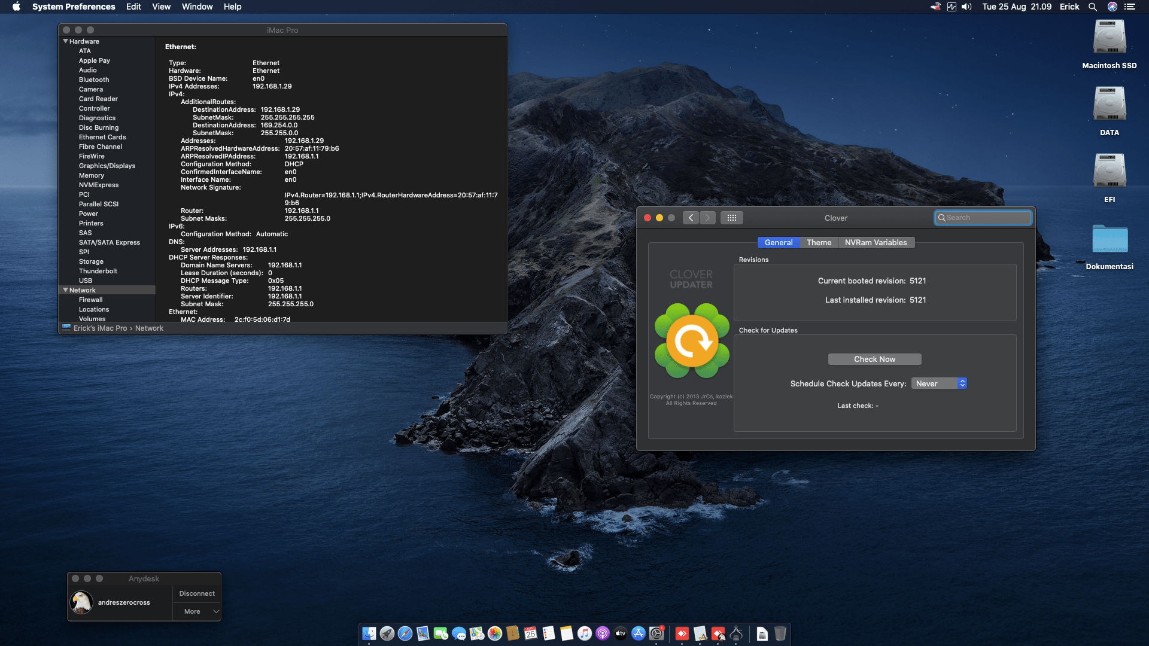1149x646 pixels.
Task: Expand the More menu in Anydesk
Action: coord(197,611)
